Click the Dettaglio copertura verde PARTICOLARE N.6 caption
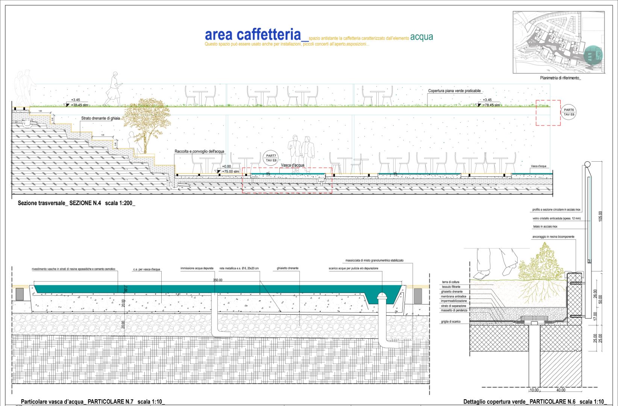This screenshot has width=618, height=406. coord(535,401)
